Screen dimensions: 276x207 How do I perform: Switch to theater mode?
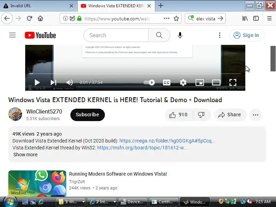click(216, 82)
